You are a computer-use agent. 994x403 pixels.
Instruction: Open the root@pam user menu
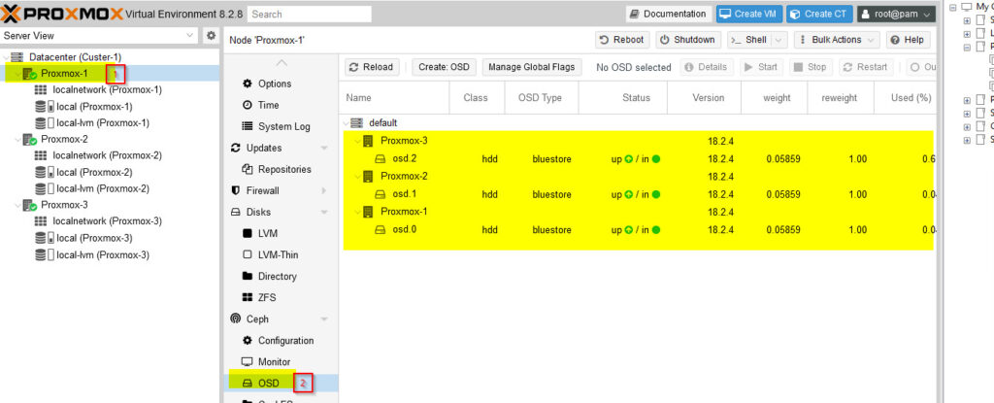896,14
